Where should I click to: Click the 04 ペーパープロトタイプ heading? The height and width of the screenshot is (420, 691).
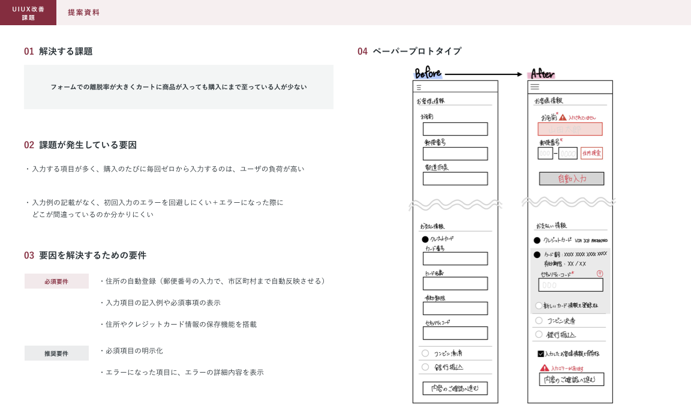(x=410, y=51)
